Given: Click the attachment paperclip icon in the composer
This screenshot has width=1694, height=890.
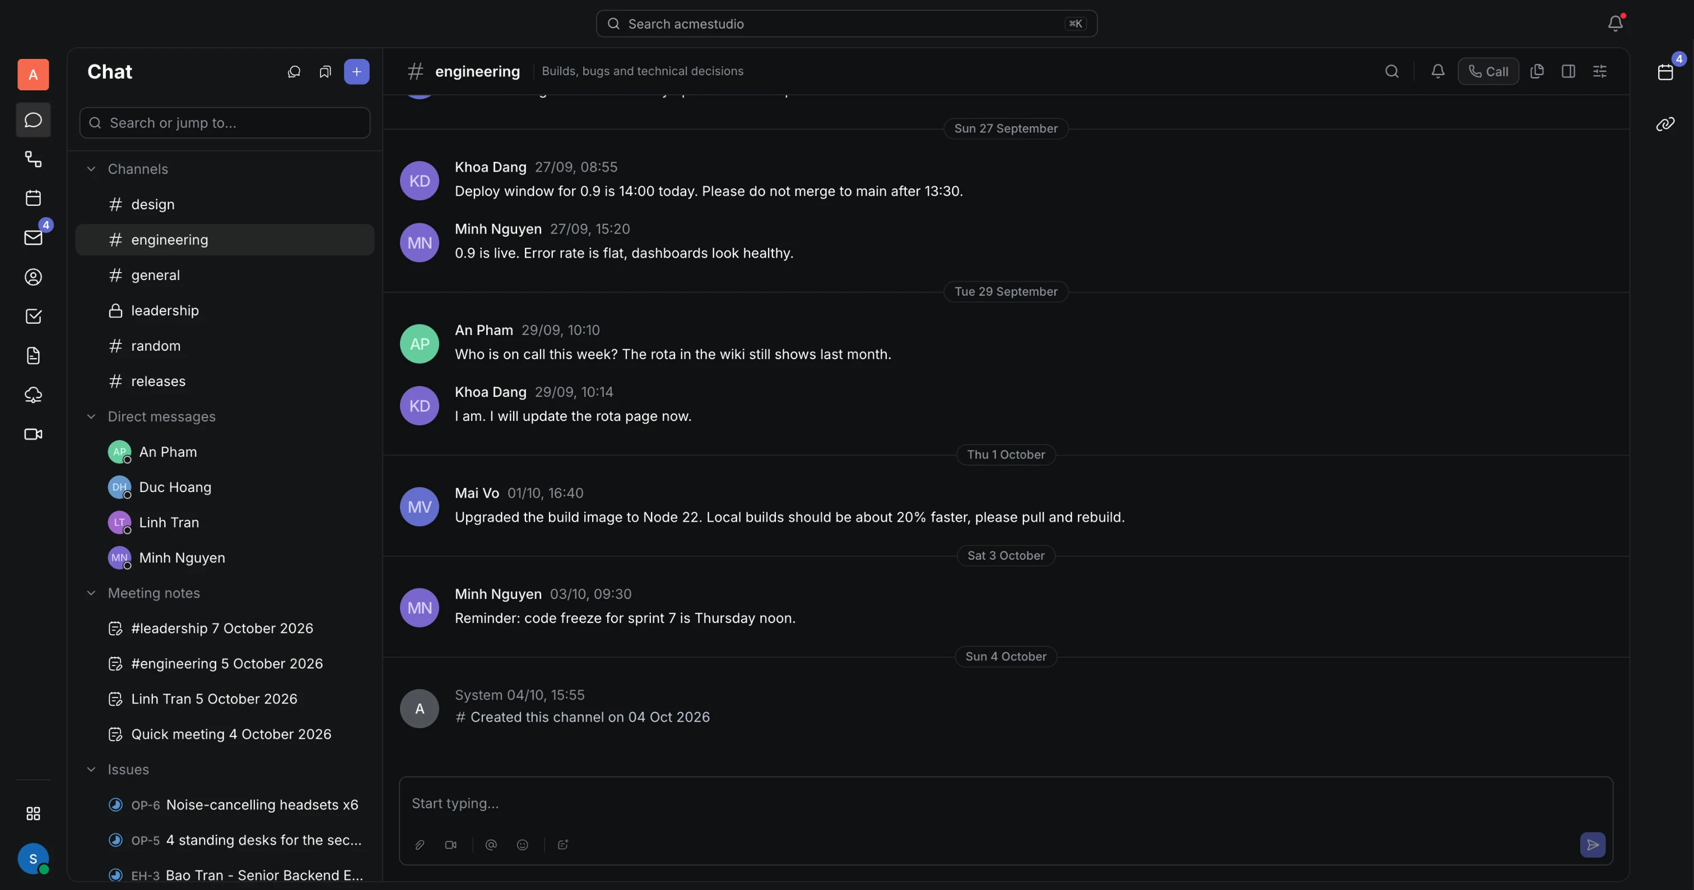Looking at the screenshot, I should (420, 845).
